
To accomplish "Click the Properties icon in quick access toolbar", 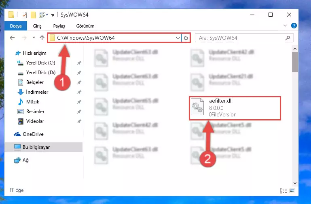I will (24, 15).
